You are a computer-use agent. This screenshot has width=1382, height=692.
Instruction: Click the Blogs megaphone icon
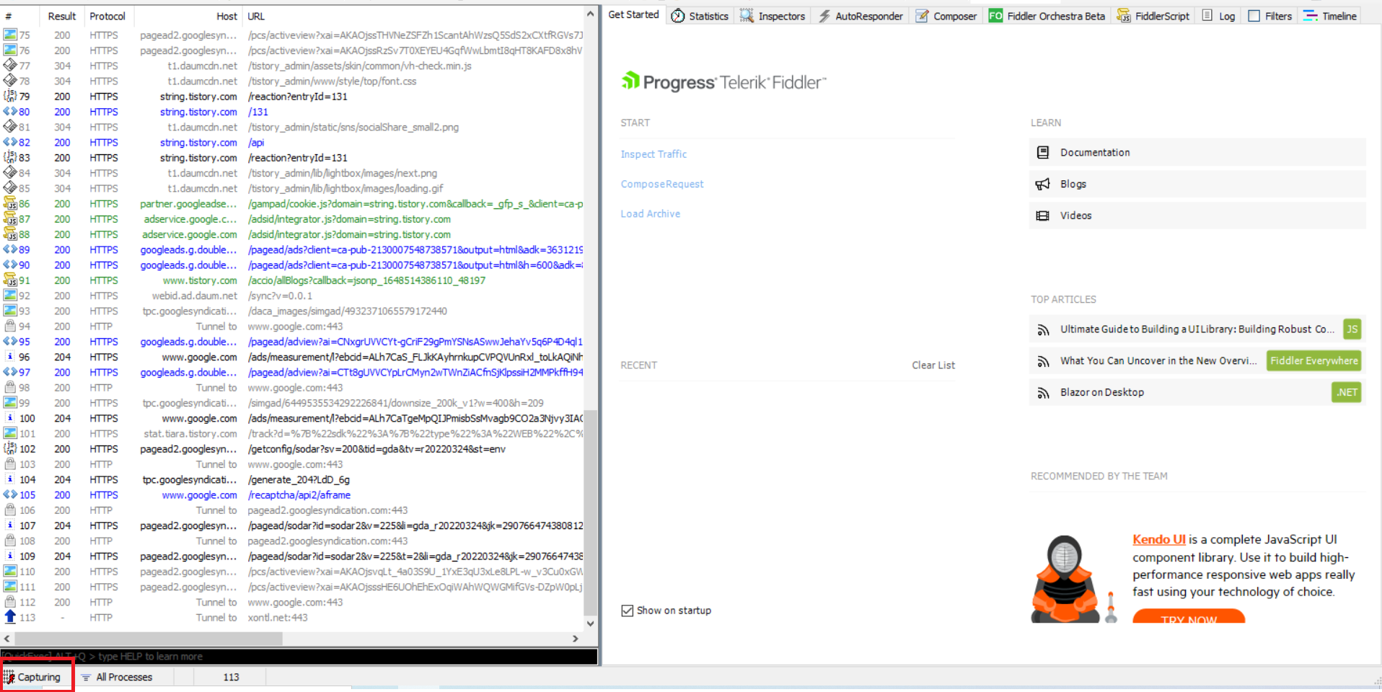(1042, 184)
